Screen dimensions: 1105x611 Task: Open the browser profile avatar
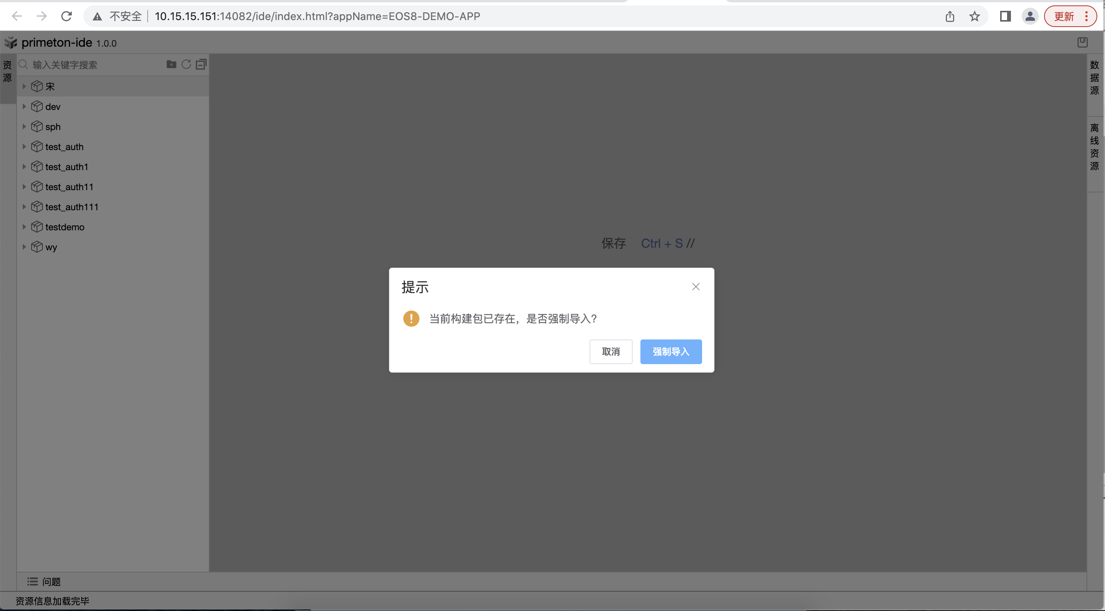[x=1029, y=16]
